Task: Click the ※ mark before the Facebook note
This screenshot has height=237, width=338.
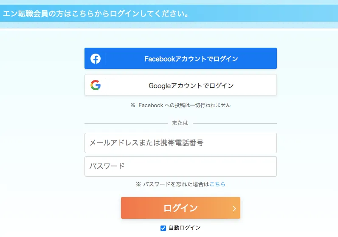Action: [133, 105]
